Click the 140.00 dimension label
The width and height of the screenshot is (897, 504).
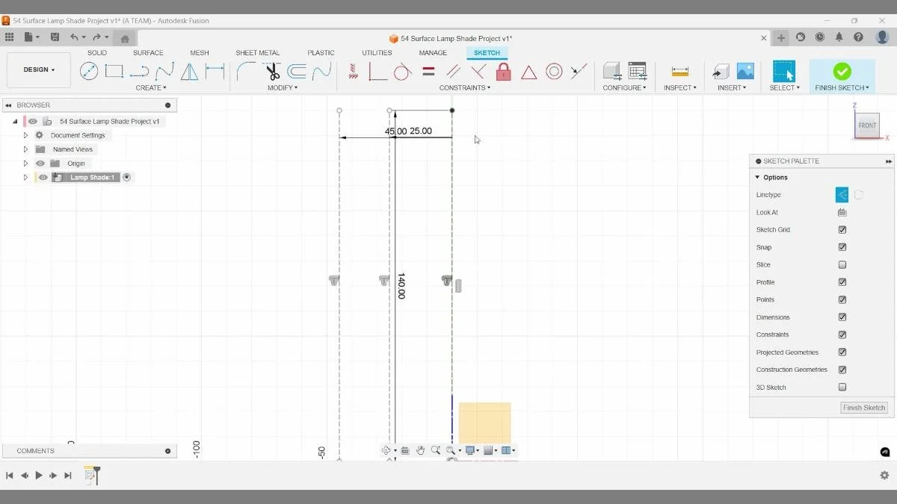[x=401, y=287]
